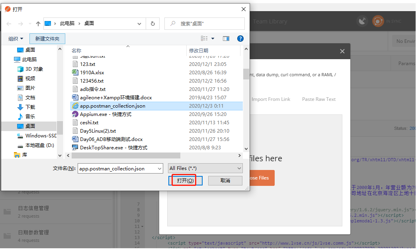The height and width of the screenshot is (249, 416).
Task: Go up one folder level
Action: (38, 24)
